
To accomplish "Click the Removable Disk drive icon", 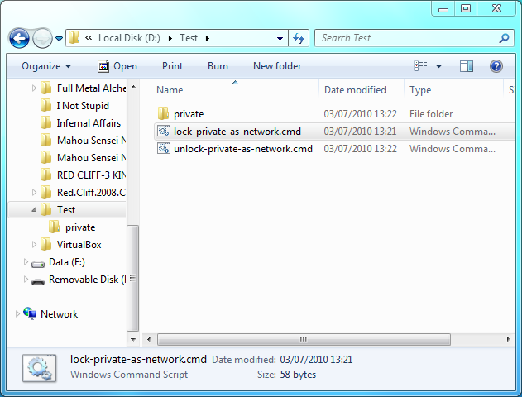I will coord(38,281).
